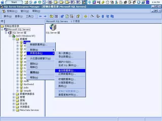
Task: Click the yellow star New toolbar icon
Action: [x=86, y=16]
